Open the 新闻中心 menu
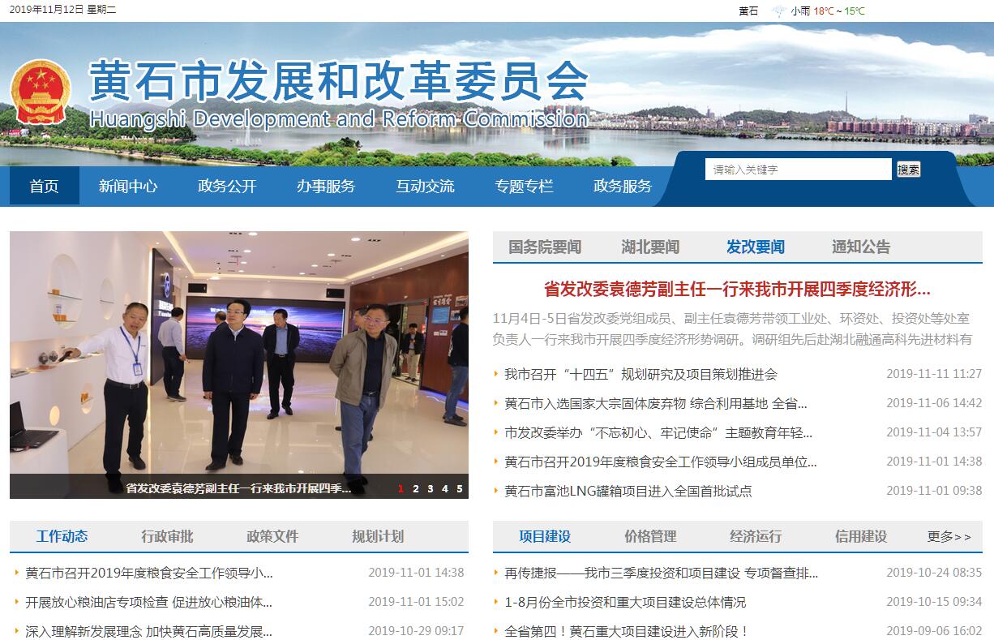 point(128,186)
